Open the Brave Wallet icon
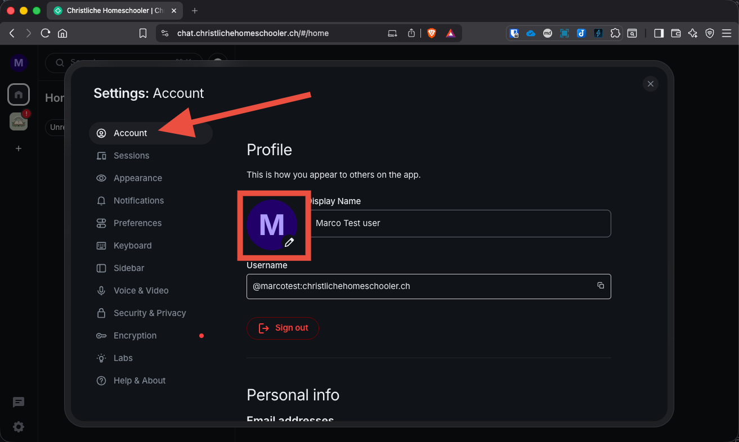The image size is (739, 442). pos(676,33)
